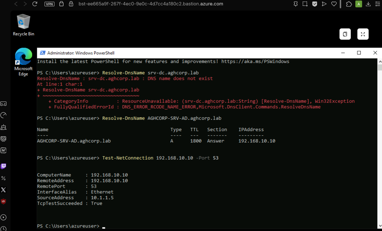This screenshot has height=231, width=382.
Task: Open the Easy Setup menu icon
Action: point(378,4)
